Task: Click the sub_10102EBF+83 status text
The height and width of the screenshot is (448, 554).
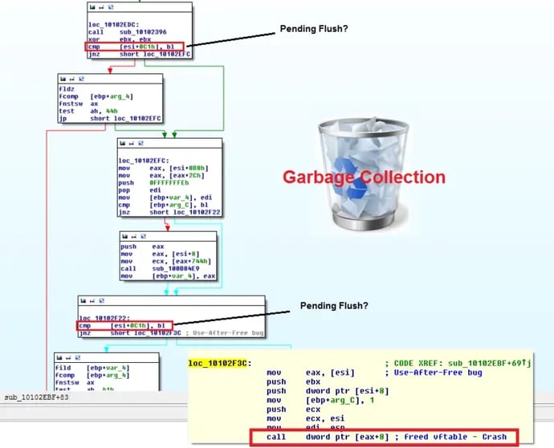Action: pyautogui.click(x=36, y=397)
